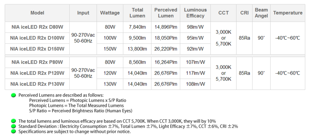The width and height of the screenshot is (310, 138).
Task: Click the 120W wattage cell
Action: [110, 73]
